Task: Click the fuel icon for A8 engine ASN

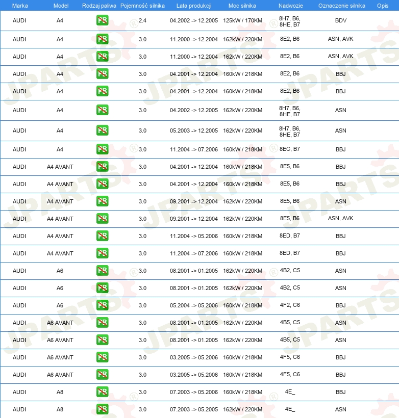Action: coord(102,409)
